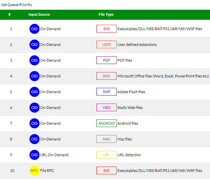210x179 pixels.
Task: Click the Job Queue Priority title
Action: pyautogui.click(x=16, y=5)
